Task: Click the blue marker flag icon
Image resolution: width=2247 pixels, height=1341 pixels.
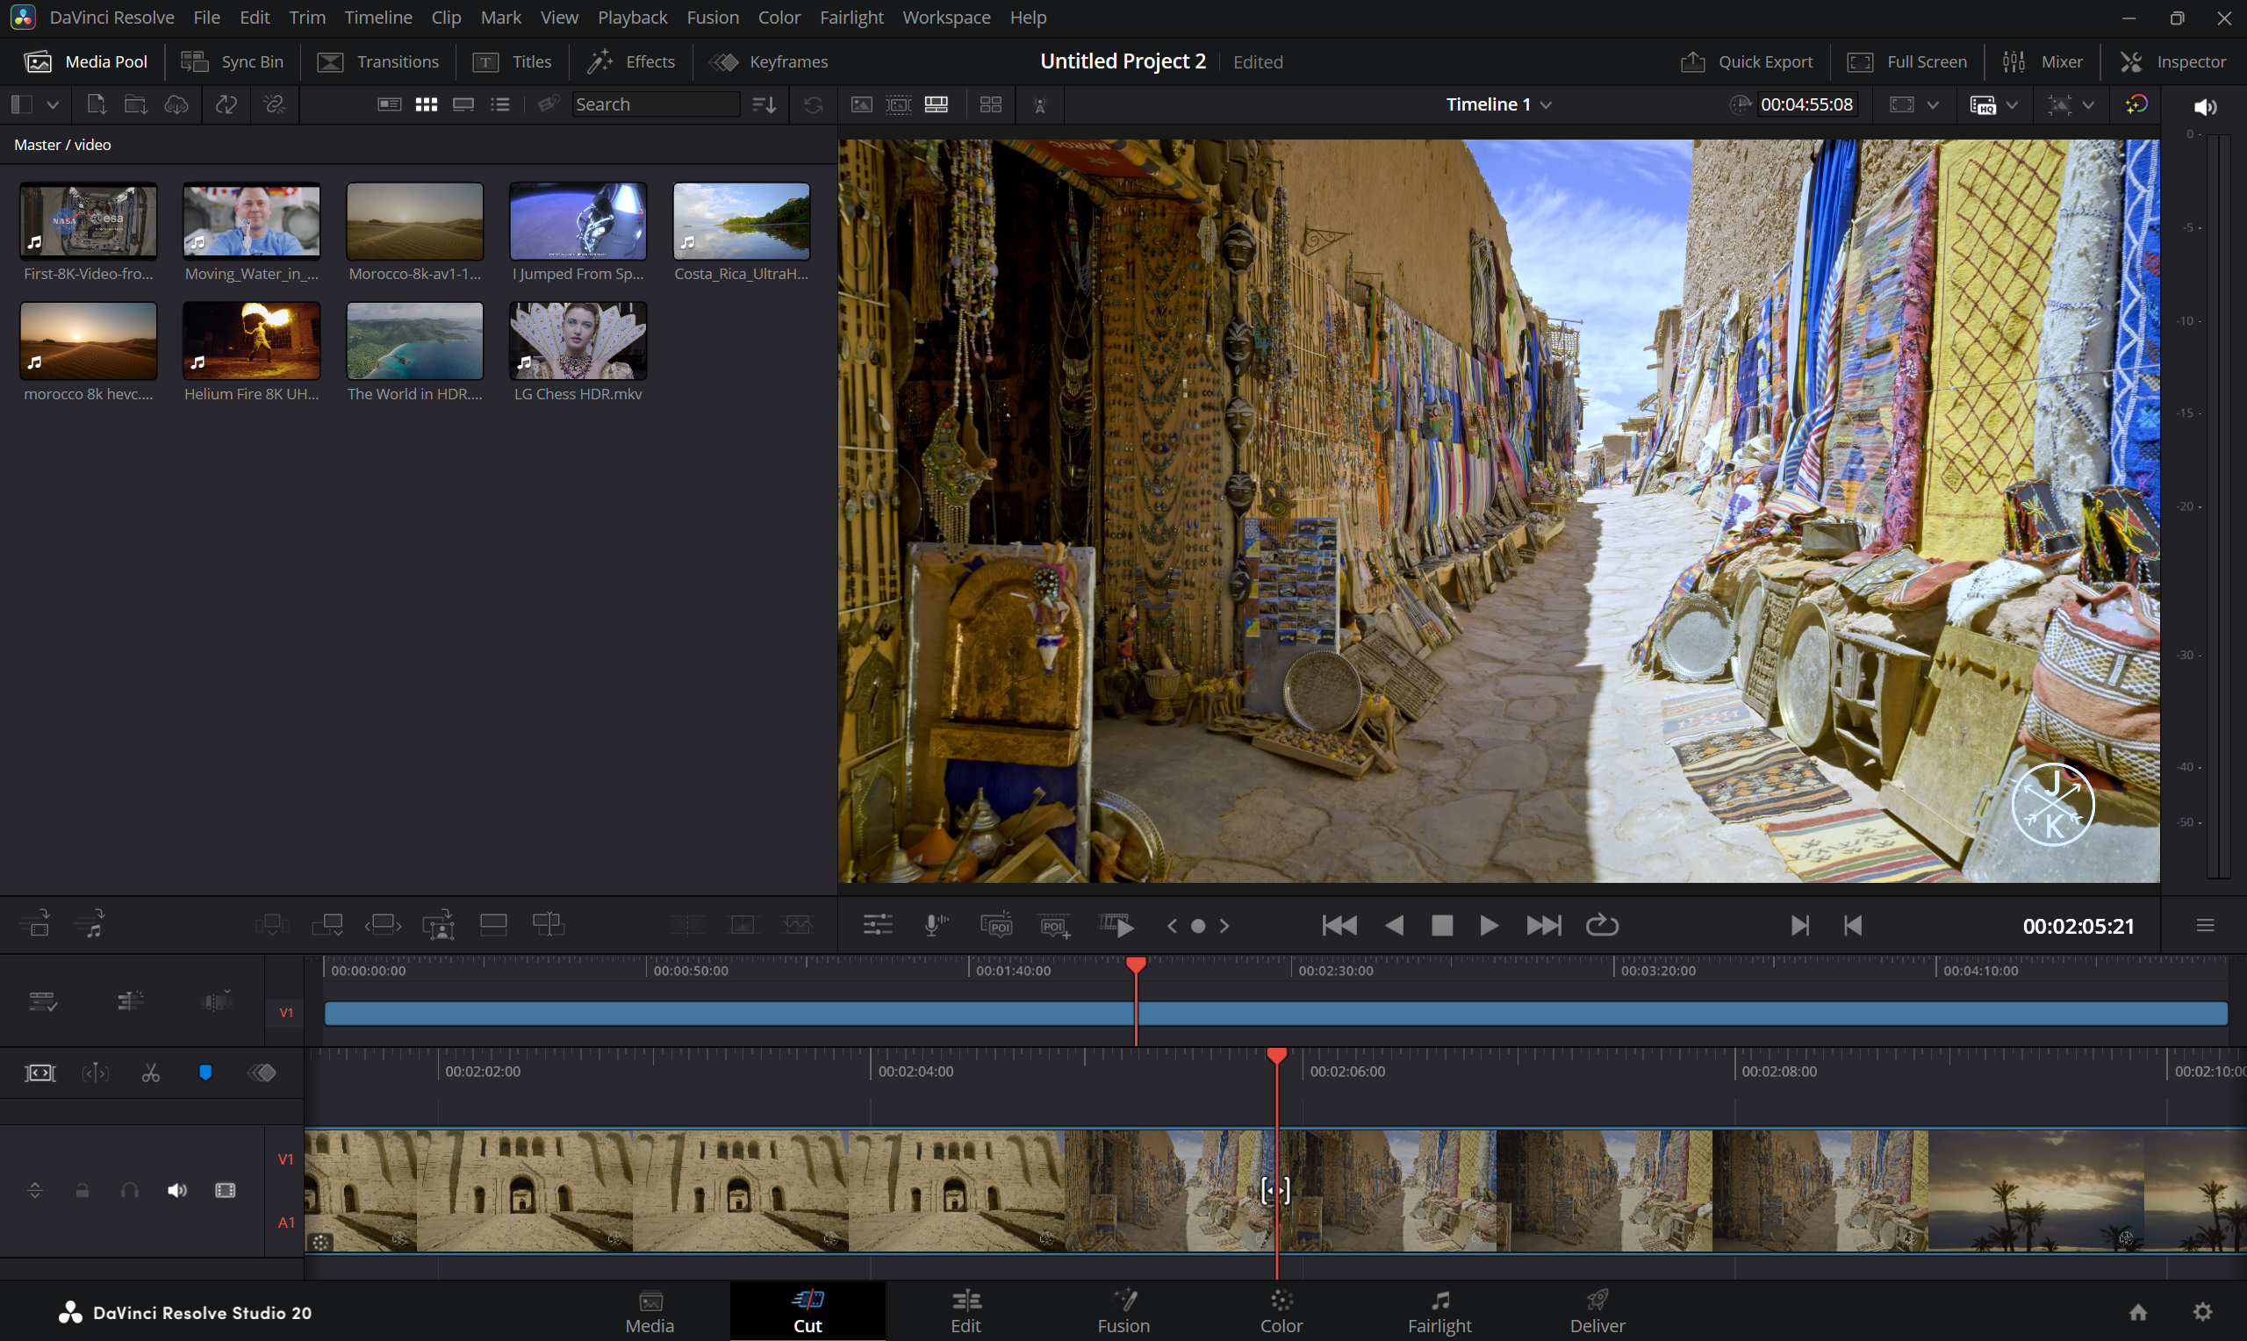Action: (205, 1072)
